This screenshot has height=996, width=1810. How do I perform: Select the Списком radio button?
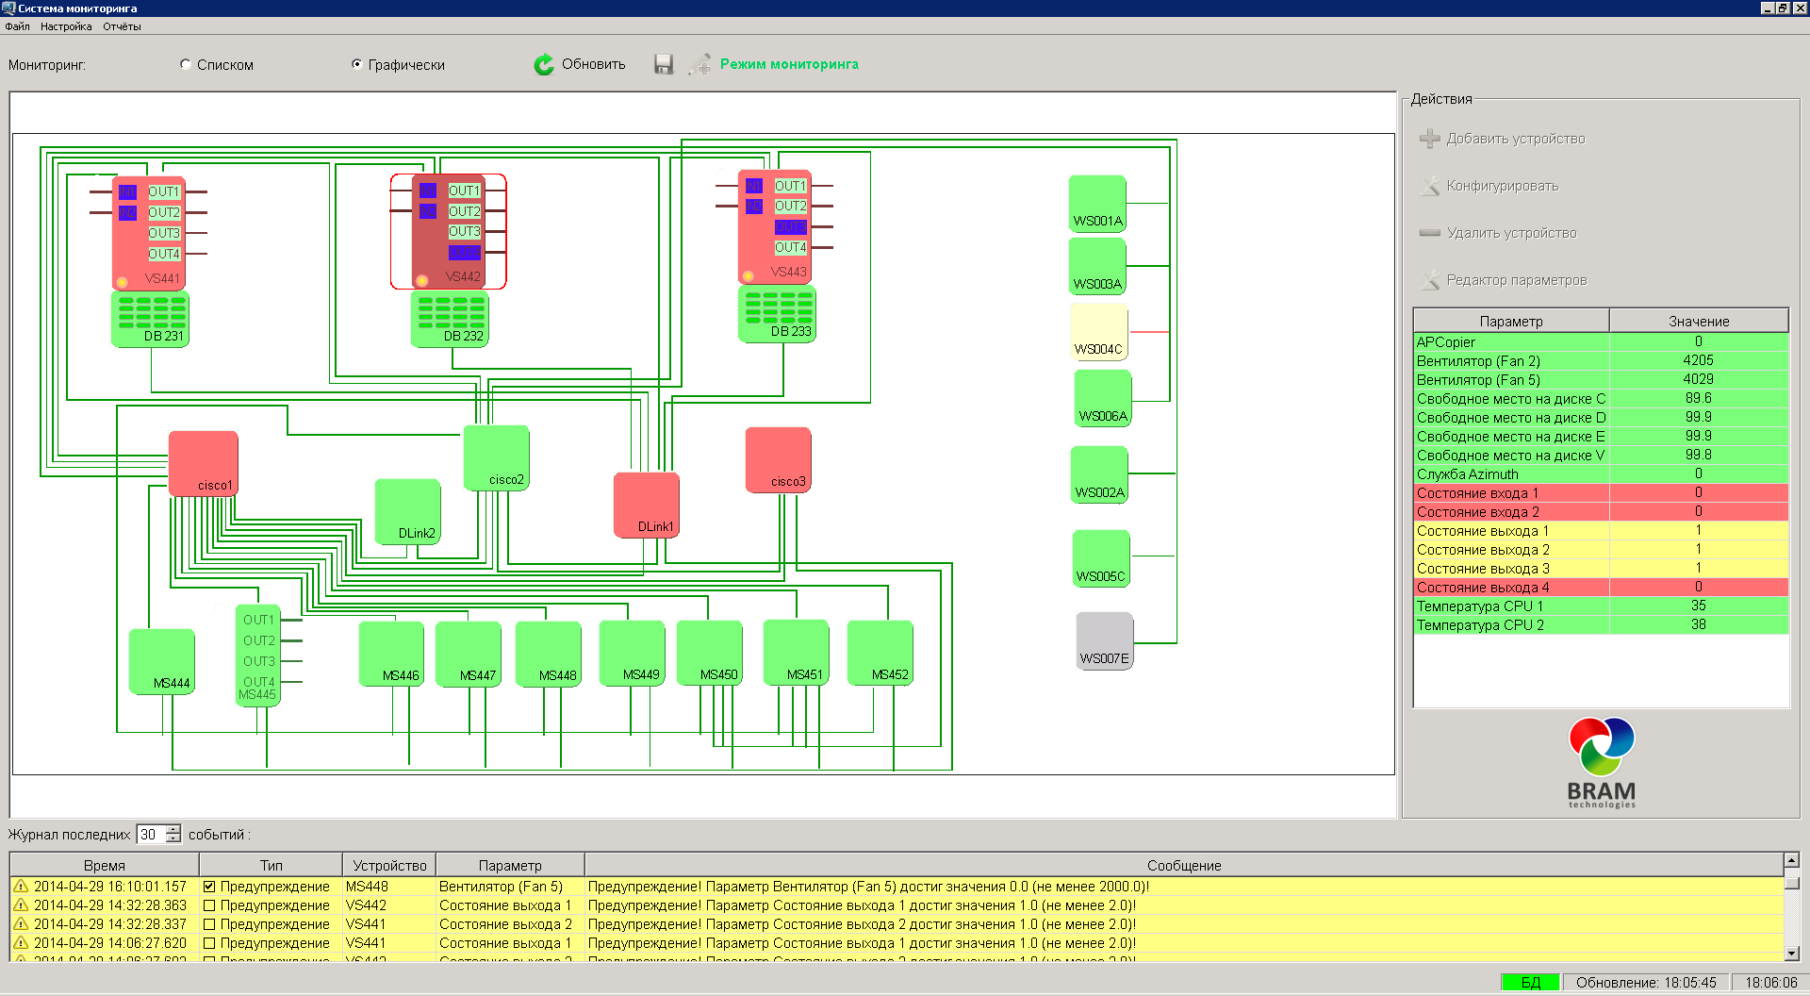point(186,64)
